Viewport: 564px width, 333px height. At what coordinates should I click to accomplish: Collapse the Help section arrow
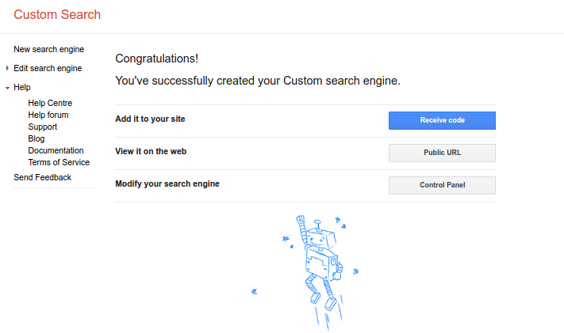click(7, 88)
